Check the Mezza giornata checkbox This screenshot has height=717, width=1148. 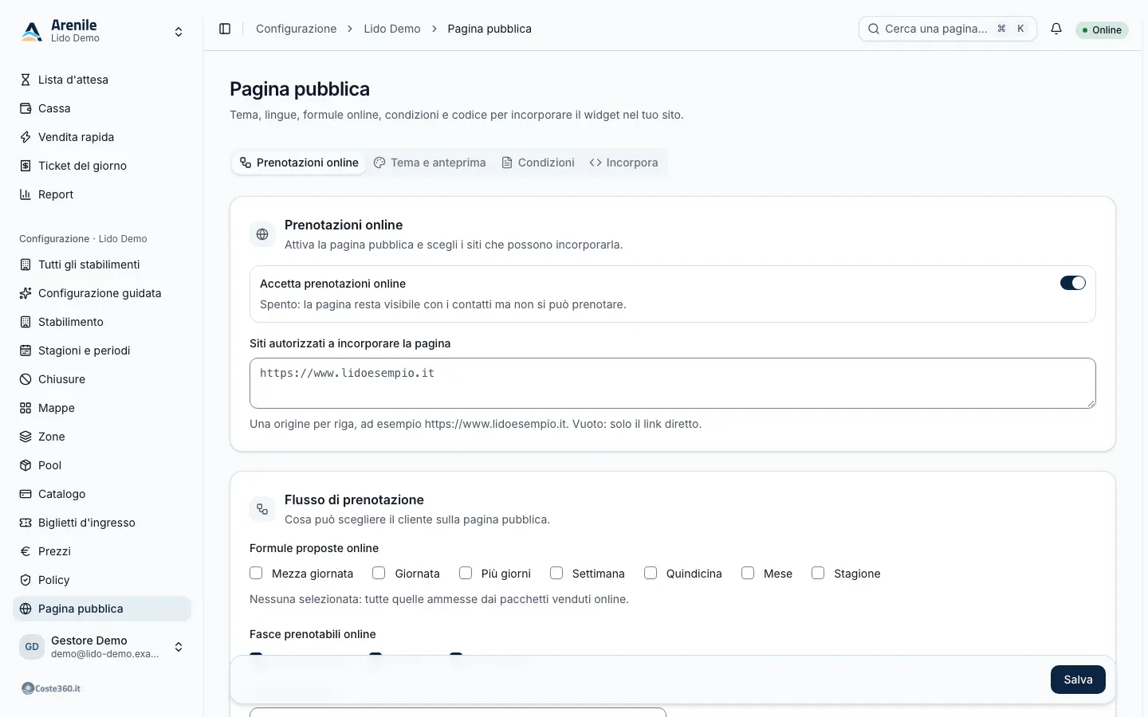pyautogui.click(x=256, y=573)
